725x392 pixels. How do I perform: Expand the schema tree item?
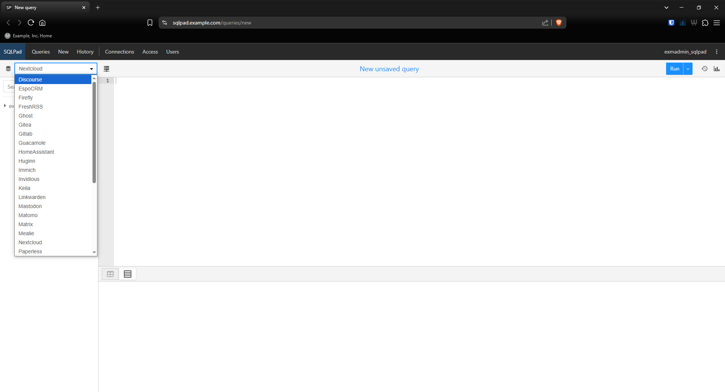5,106
